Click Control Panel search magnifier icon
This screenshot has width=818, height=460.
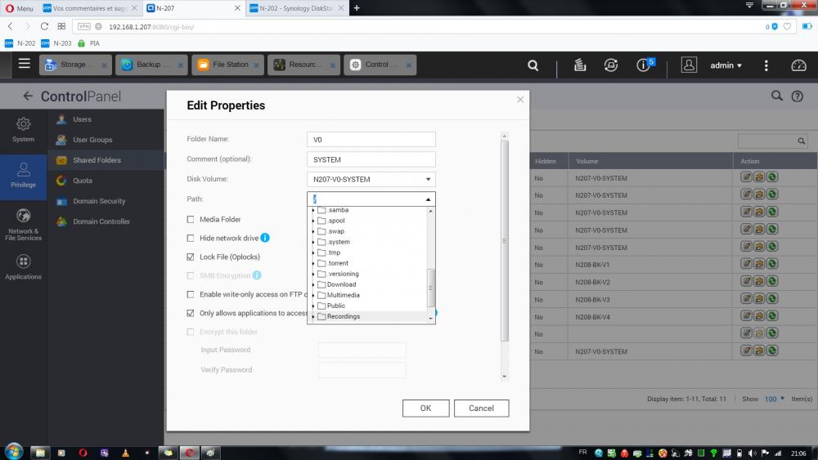point(777,96)
